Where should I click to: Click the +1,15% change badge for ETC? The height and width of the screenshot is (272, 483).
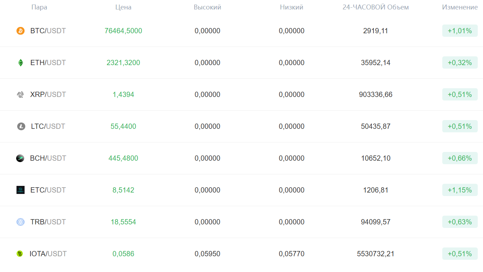coord(460,190)
